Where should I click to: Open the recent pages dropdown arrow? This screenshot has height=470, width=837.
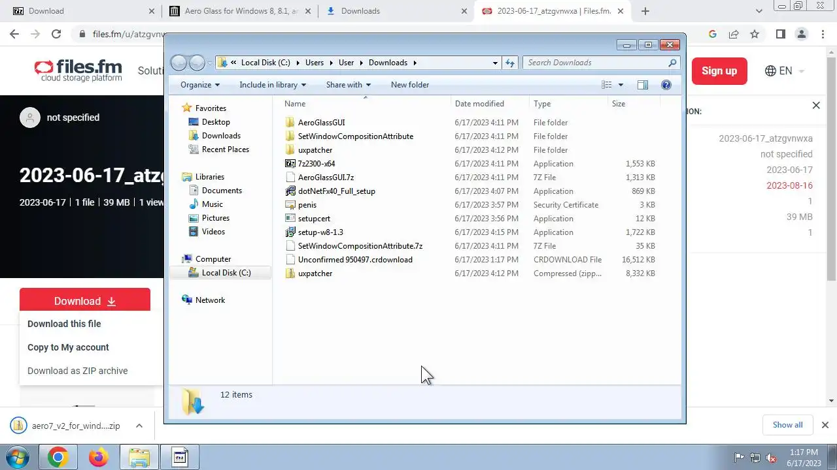pos(209,63)
